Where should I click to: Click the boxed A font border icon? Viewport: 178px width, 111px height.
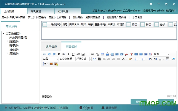click(x=83, y=54)
